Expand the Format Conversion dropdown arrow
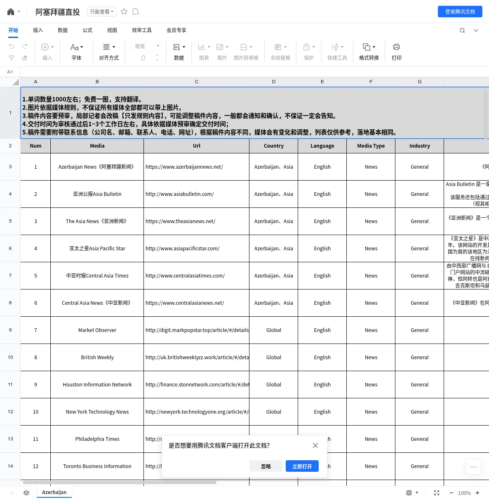 coord(374,47)
